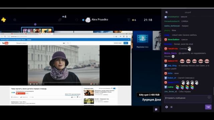The height and width of the screenshot is (120, 214).
Task: Click the video title text
Action: (x=29, y=89)
